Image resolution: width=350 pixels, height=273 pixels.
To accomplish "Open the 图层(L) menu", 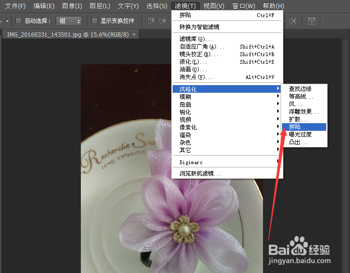I will click(100, 6).
